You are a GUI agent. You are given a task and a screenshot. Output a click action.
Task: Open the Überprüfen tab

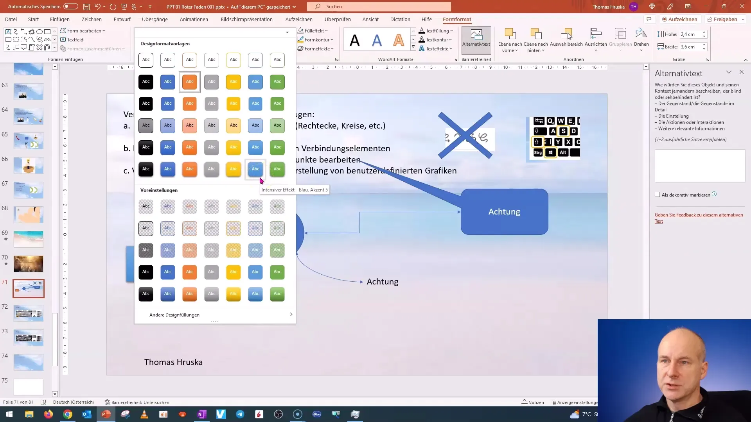(338, 19)
